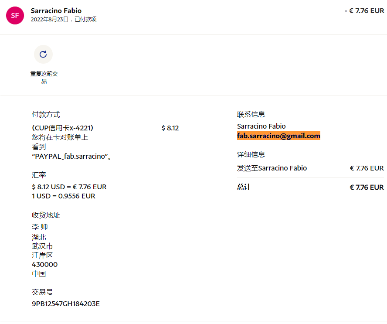Click the CUP信用卡x-4221 payment method
The width and height of the screenshot is (387, 324).
62,128
